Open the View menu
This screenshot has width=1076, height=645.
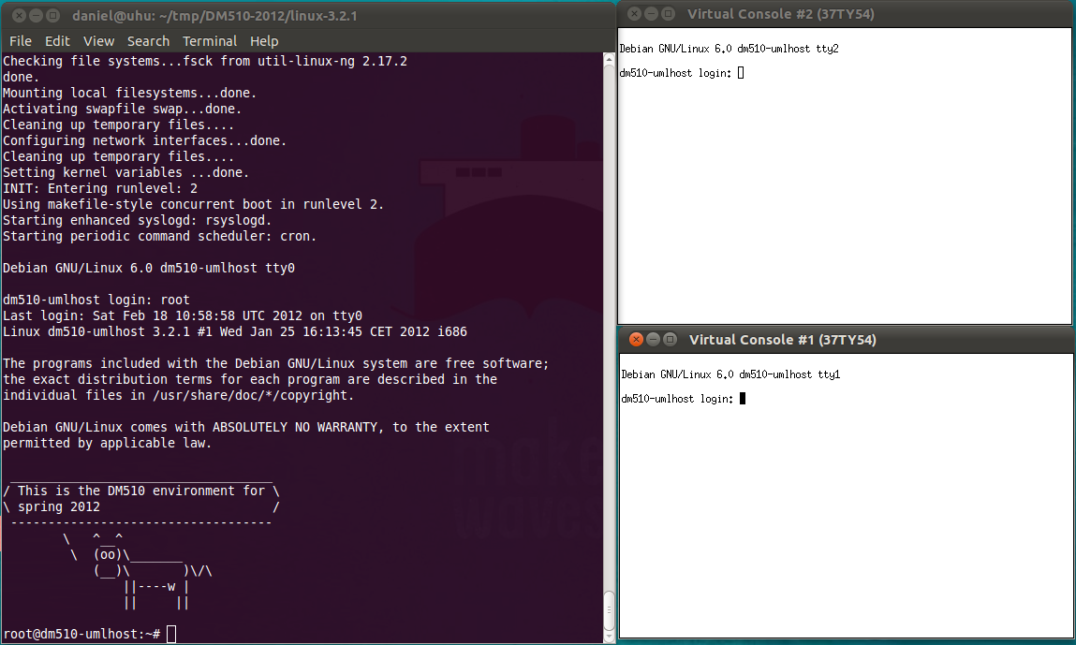point(98,41)
